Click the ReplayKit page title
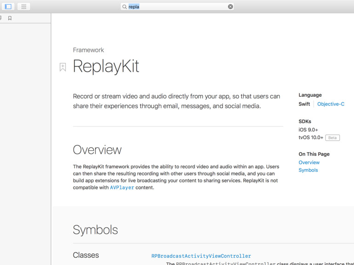The height and width of the screenshot is (265, 354). coord(106,66)
